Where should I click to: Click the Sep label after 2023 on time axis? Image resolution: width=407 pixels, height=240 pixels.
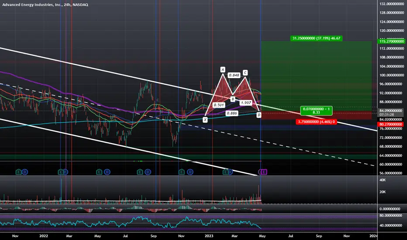(319, 236)
